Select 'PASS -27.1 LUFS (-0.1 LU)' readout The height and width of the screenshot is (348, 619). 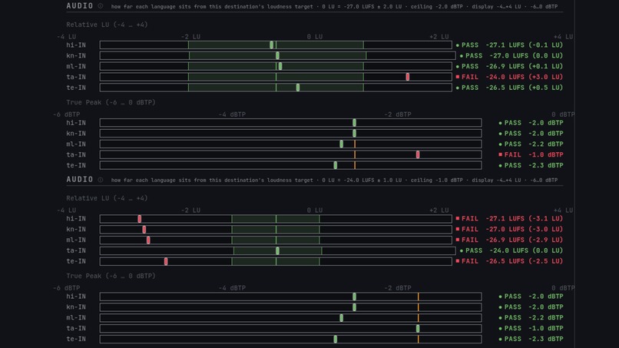509,45
